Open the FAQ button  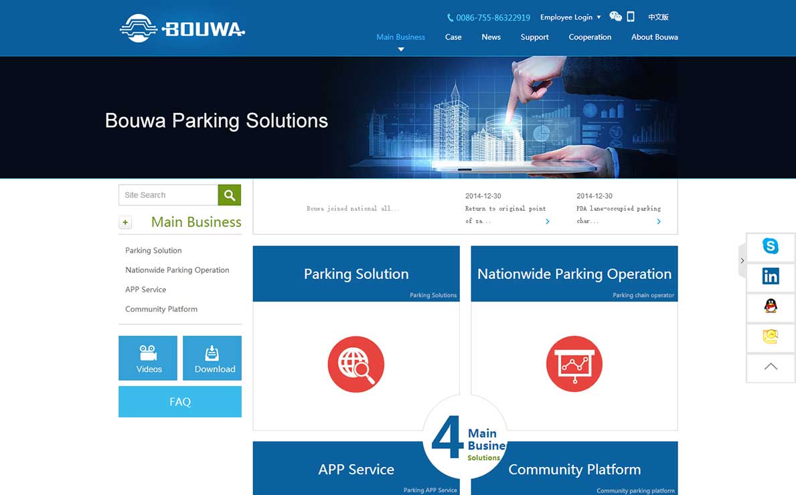pyautogui.click(x=180, y=401)
